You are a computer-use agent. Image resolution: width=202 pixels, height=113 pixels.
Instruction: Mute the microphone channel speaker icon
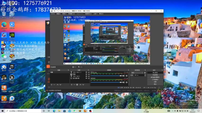pyautogui.click(x=123, y=76)
